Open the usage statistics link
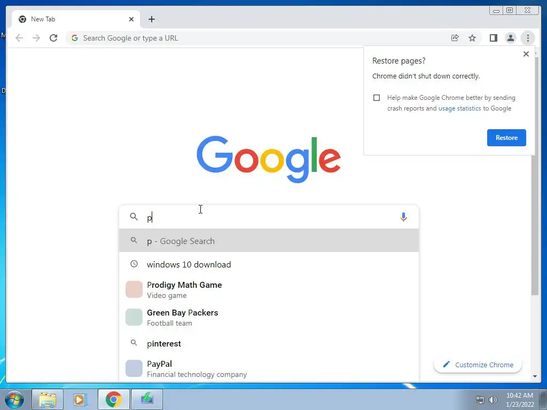Screen dimensions: 547x410 pyautogui.click(x=459, y=108)
